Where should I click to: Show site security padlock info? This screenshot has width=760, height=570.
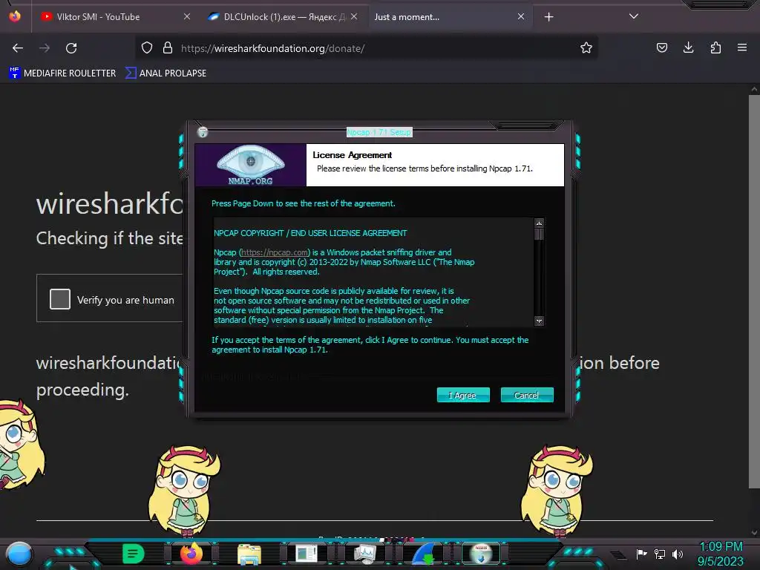[x=168, y=47]
